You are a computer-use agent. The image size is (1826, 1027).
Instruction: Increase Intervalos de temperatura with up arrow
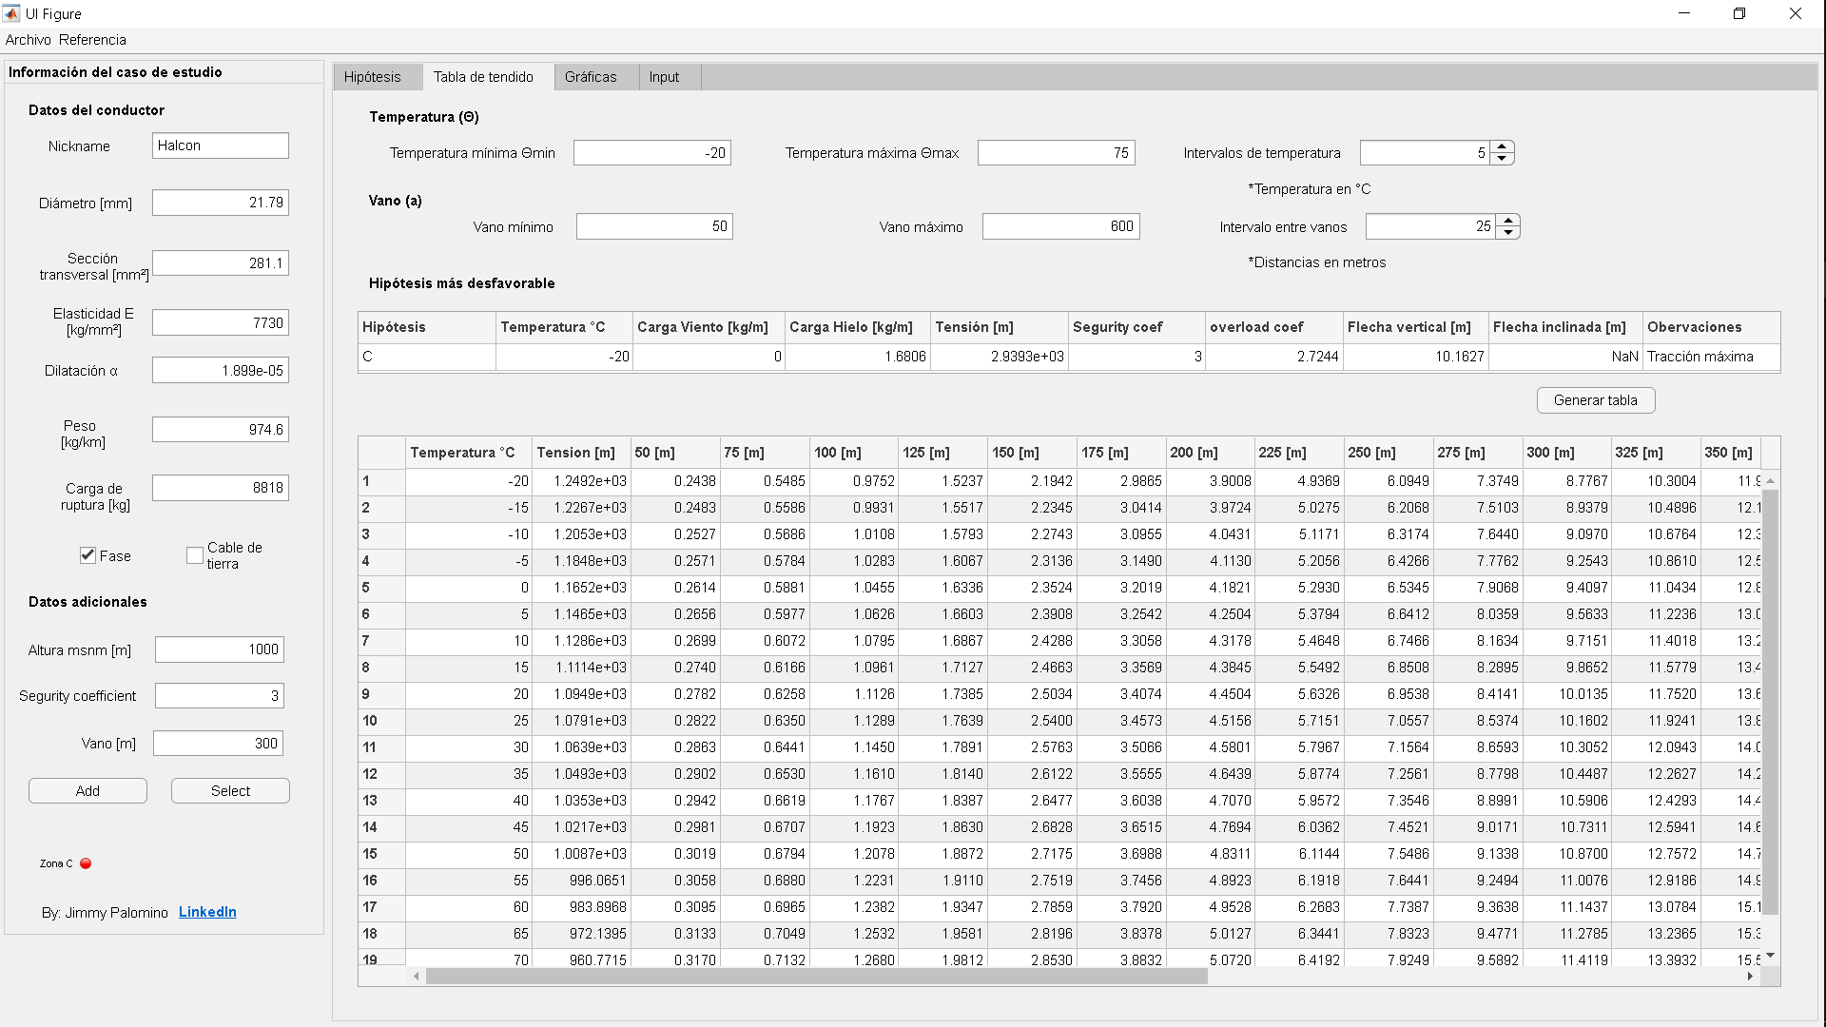[1502, 146]
